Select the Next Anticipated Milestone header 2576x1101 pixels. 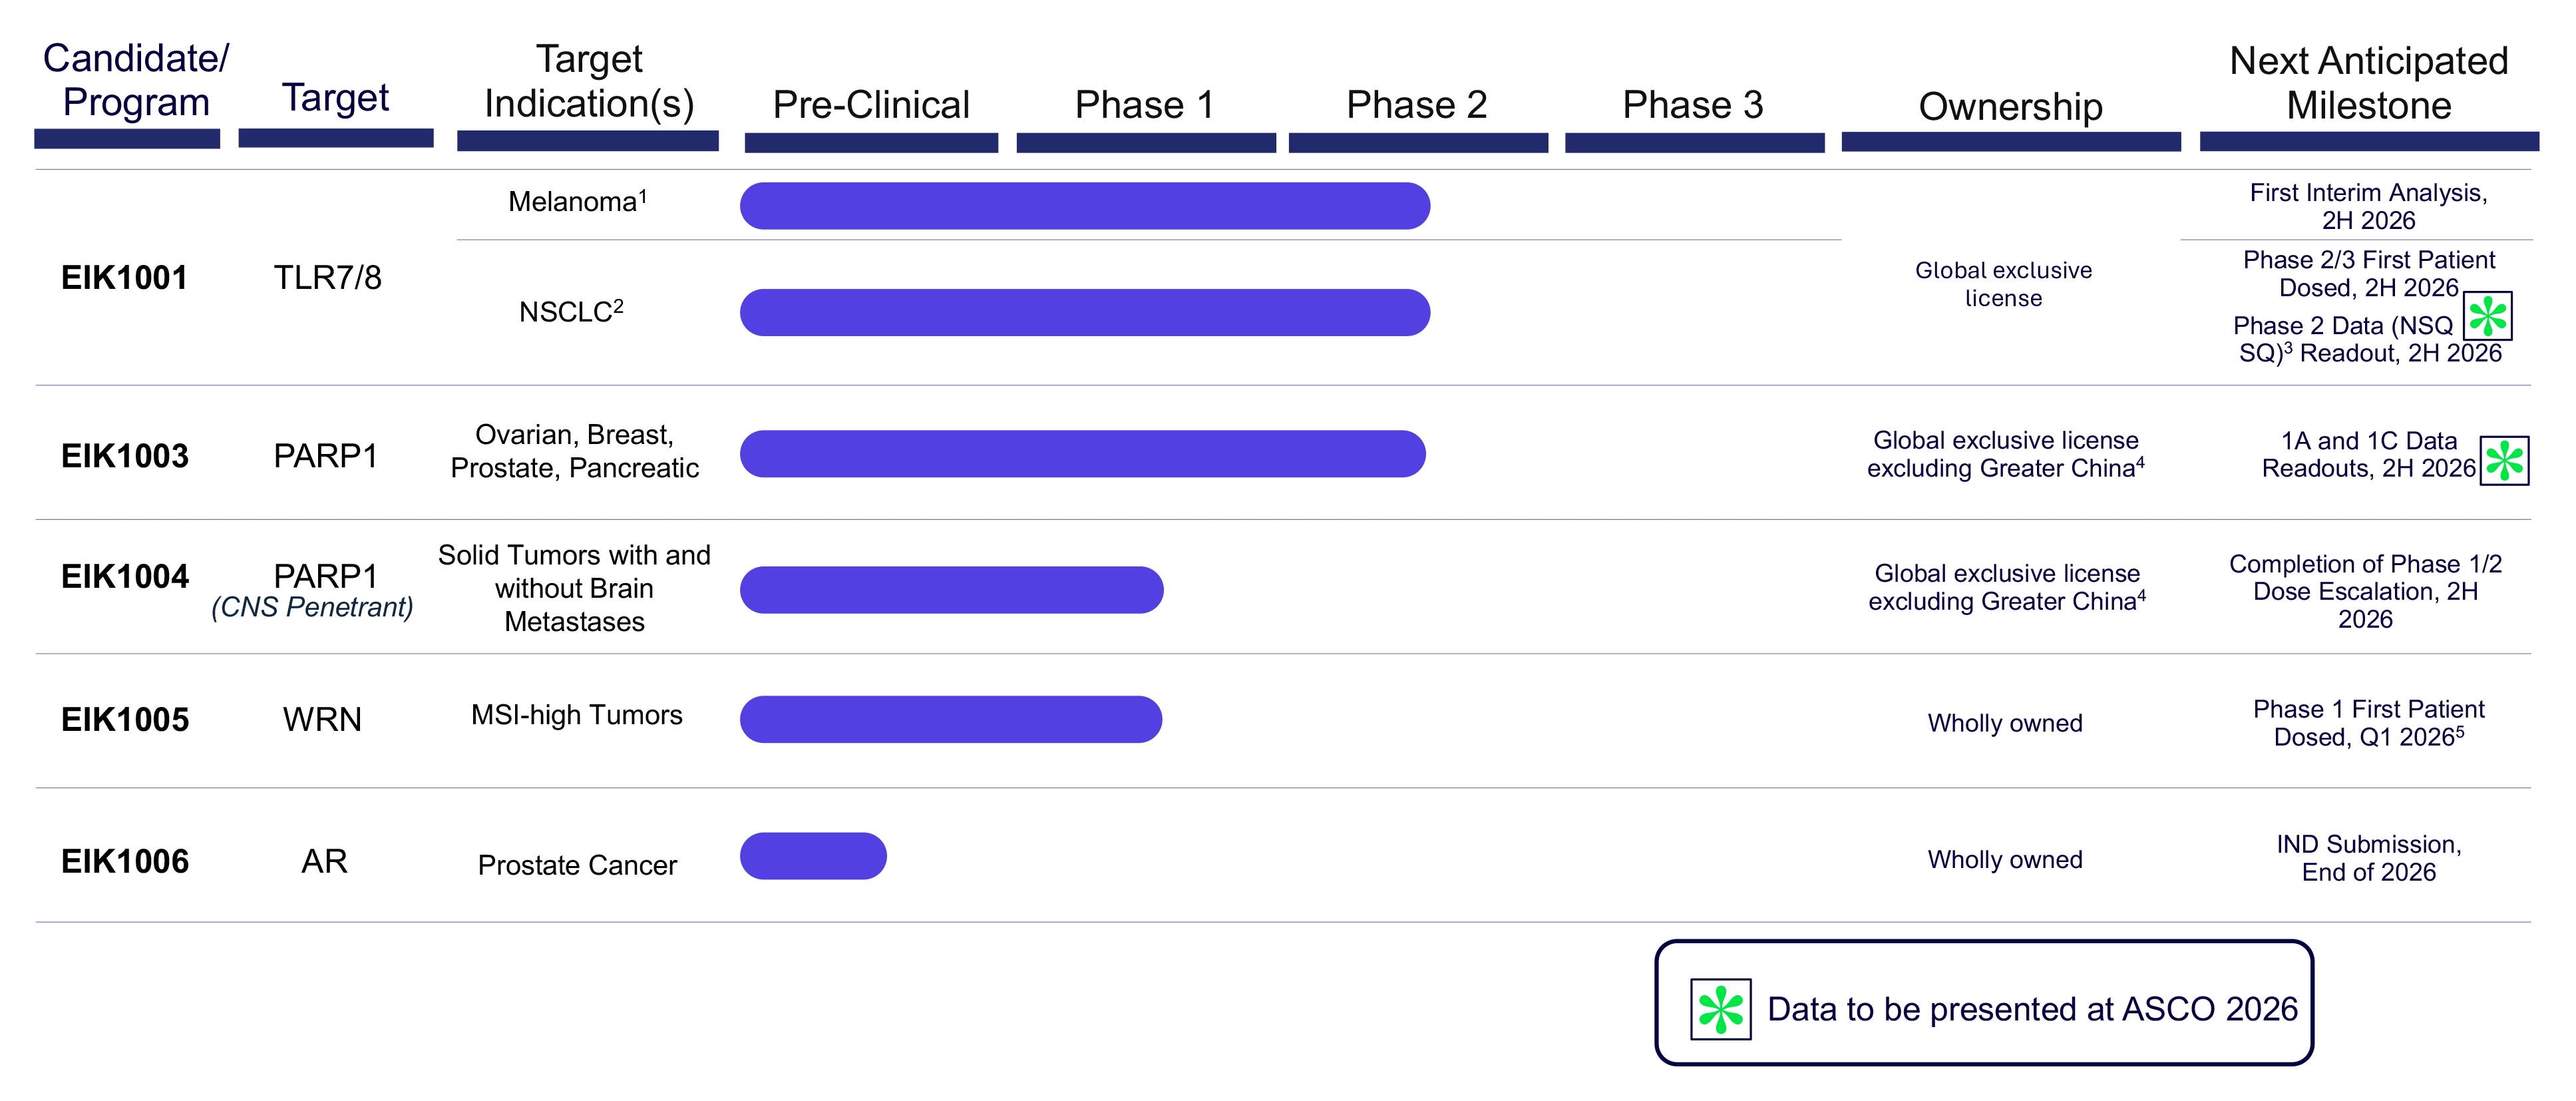coord(2369,83)
